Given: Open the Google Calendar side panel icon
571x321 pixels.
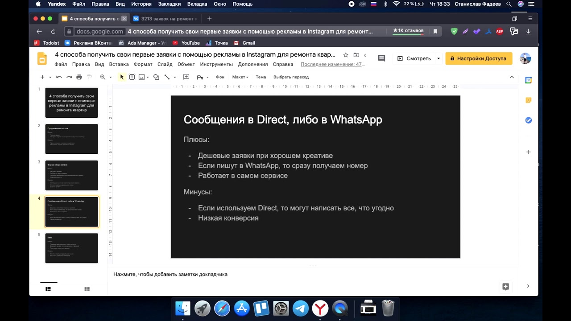Looking at the screenshot, I should coord(528,80).
